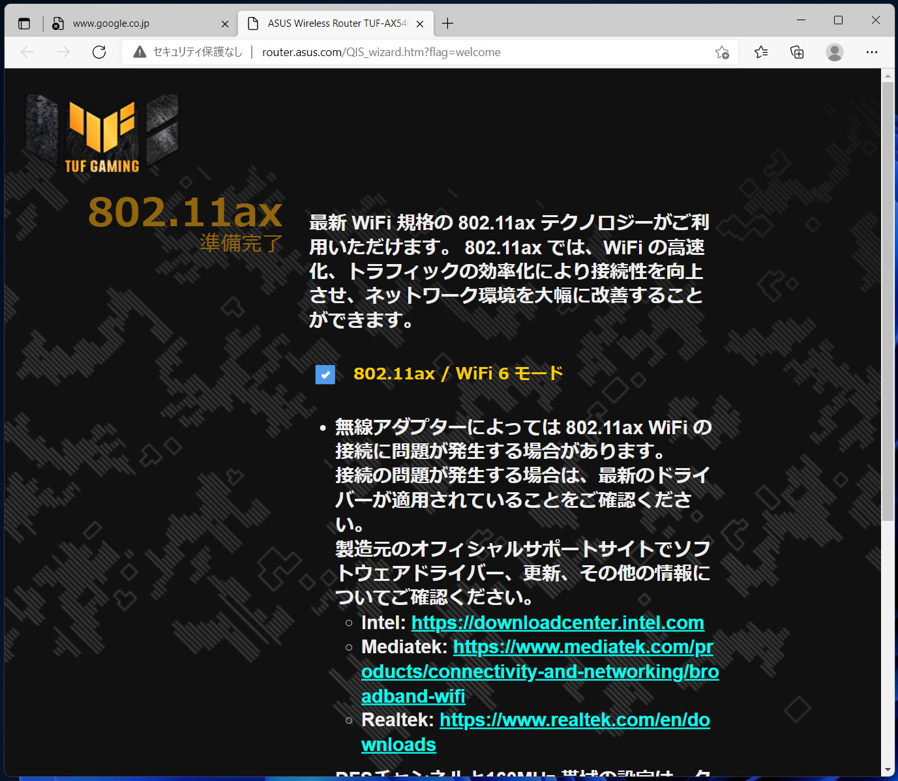Screen dimensions: 898x781
Task: Click scrollbar down arrow
Action: tap(888, 771)
